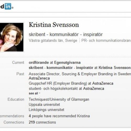
Task: Open the Techniquest/University of Glamorgan entry
Action: point(59,99)
